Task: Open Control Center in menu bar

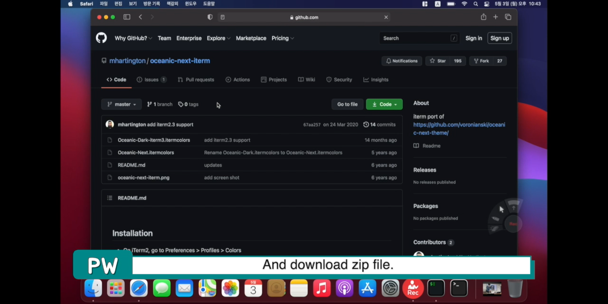Action: (486, 4)
